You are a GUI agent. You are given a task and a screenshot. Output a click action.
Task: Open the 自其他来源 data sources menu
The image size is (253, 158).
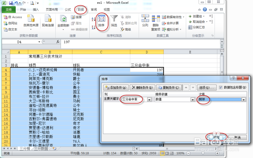(31, 22)
